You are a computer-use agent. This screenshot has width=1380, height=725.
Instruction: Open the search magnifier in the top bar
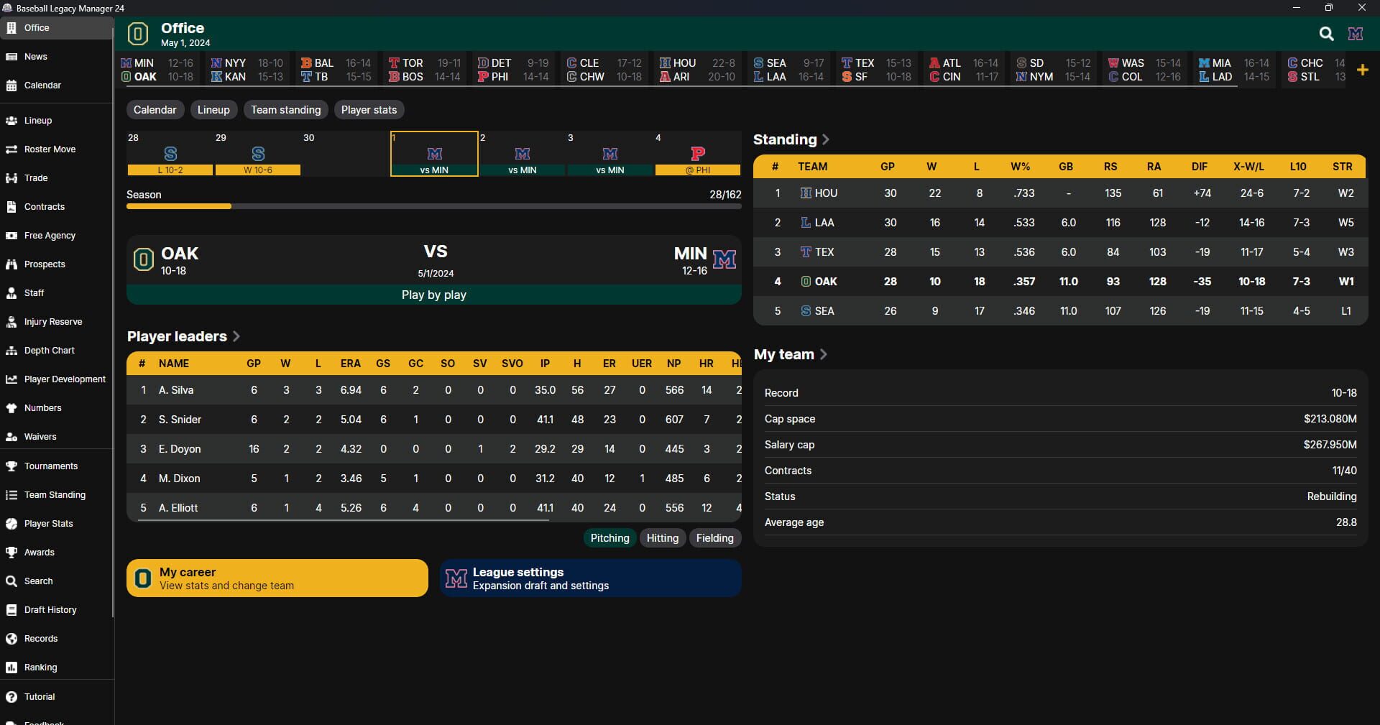click(1326, 33)
